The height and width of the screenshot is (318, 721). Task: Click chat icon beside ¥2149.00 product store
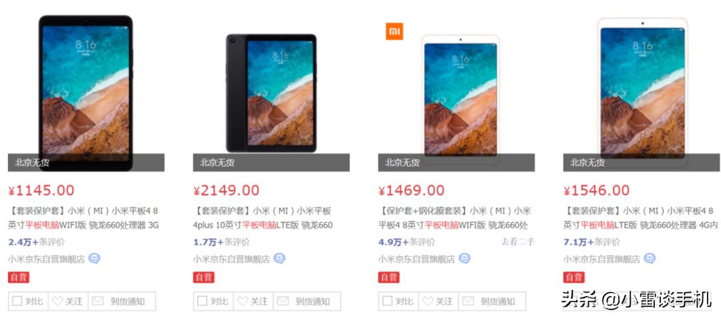point(280,259)
